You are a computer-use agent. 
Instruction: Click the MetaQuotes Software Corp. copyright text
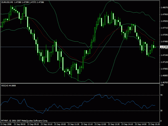[24, 121]
